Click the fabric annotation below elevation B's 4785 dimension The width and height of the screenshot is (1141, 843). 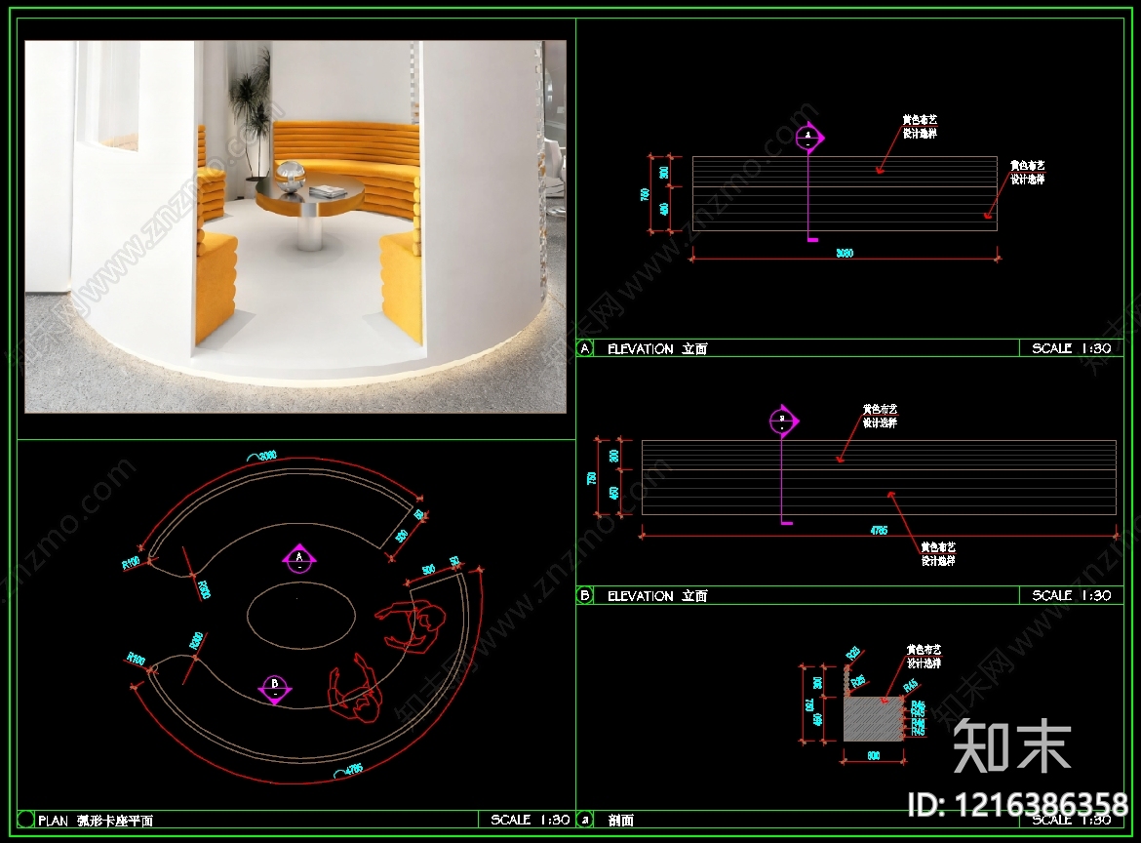click(938, 554)
